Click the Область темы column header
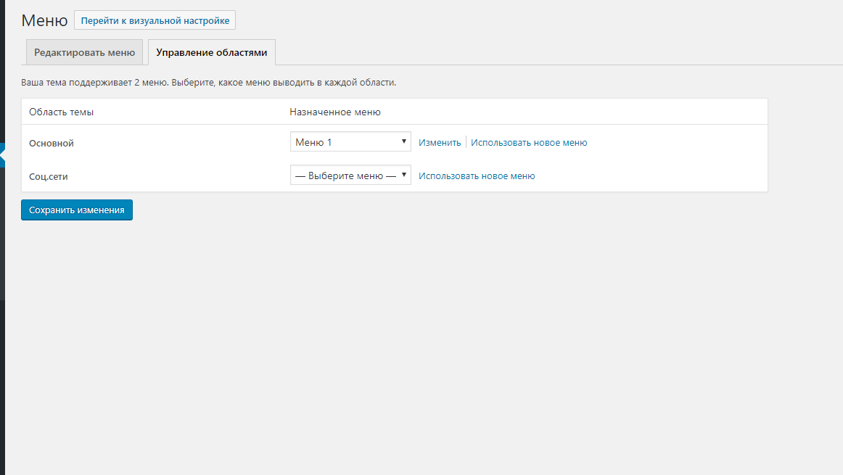 (x=61, y=112)
